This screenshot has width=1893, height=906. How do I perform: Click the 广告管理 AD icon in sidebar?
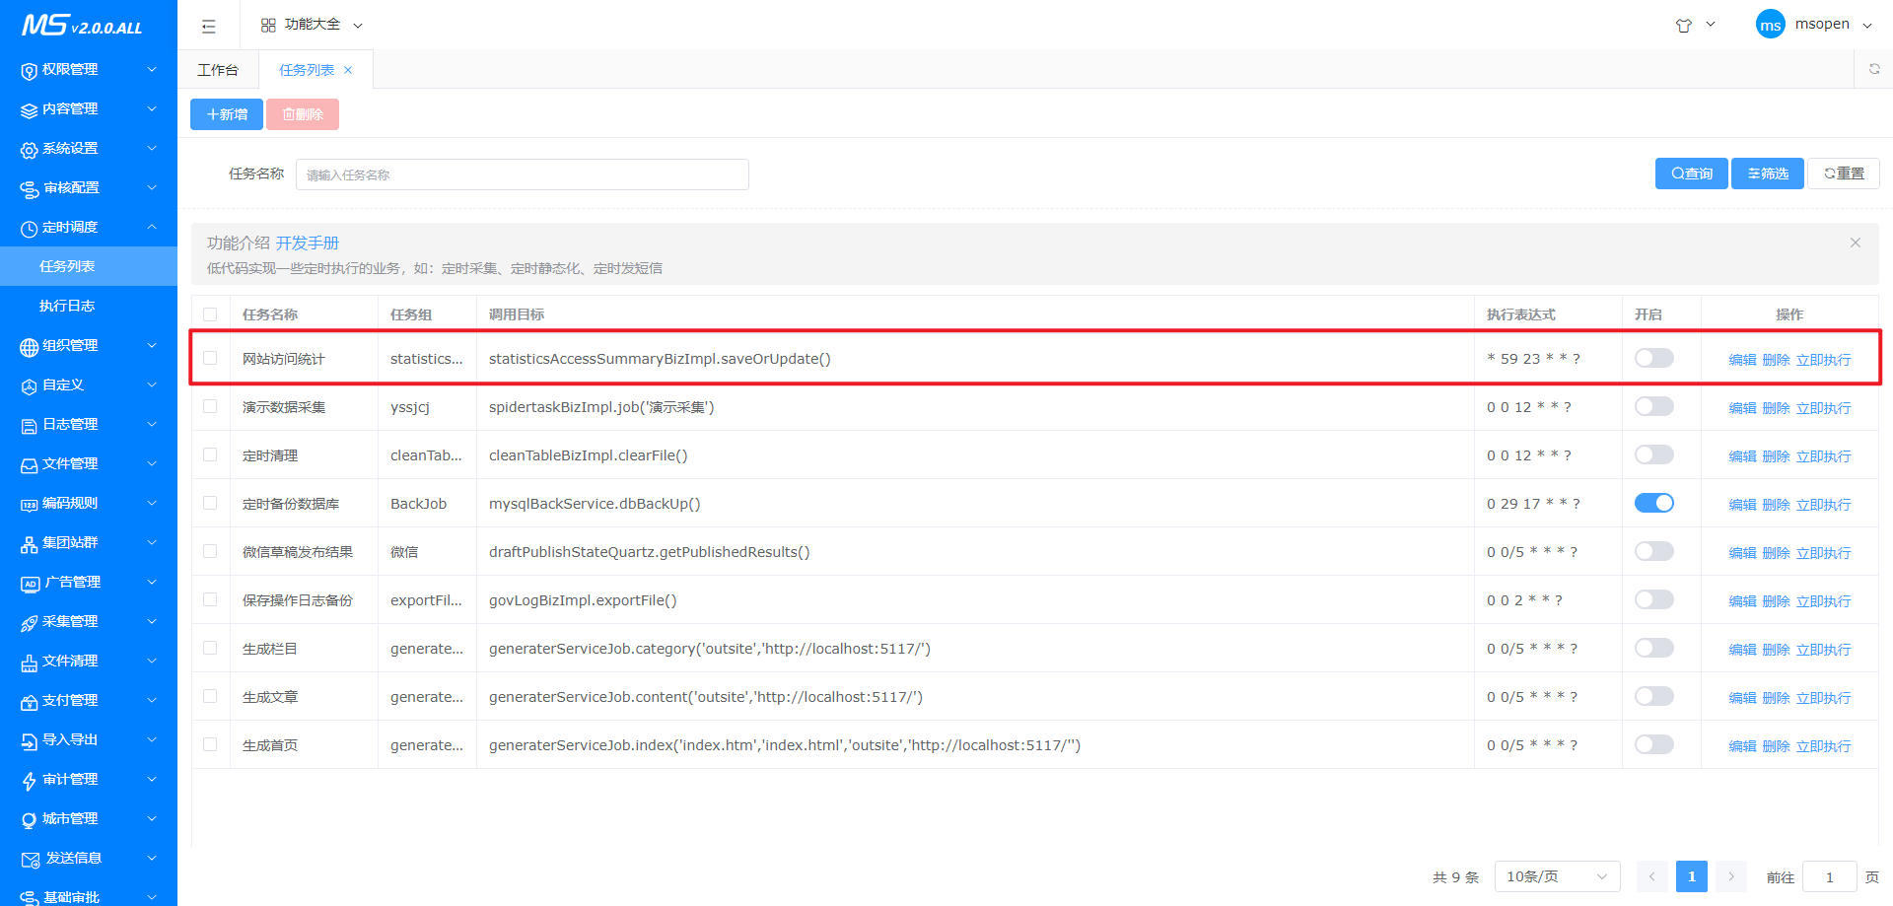point(30,583)
